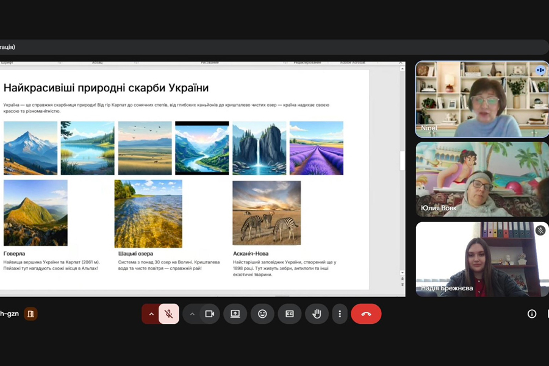
Task: Open the emoji reactions picker
Action: (x=262, y=314)
